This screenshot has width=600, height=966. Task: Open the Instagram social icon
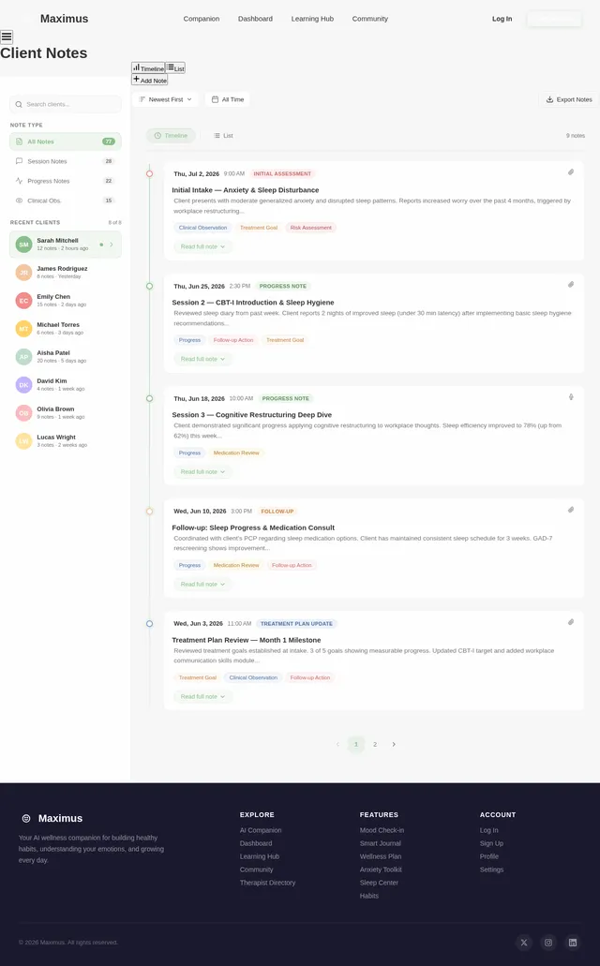[x=548, y=942]
